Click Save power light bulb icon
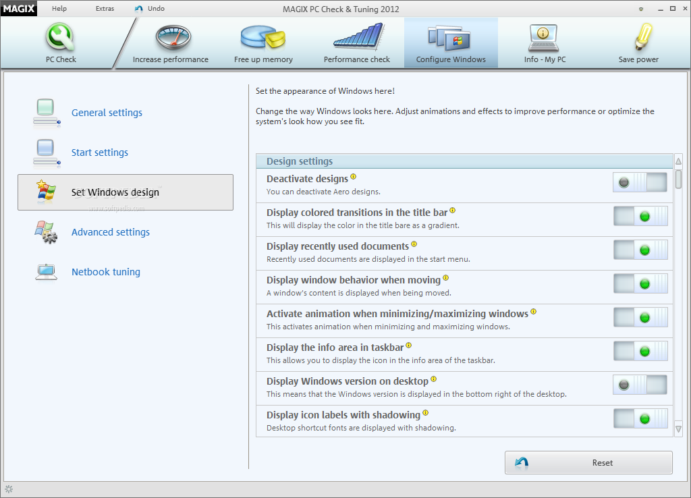Image resolution: width=691 pixels, height=498 pixels. [x=643, y=37]
